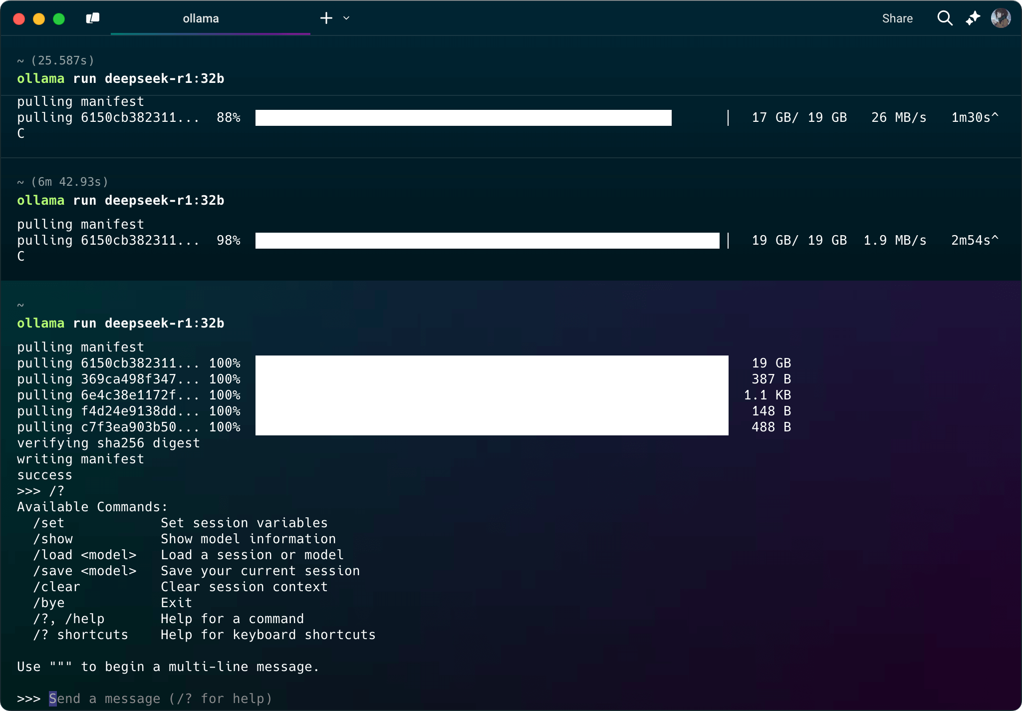Click 'Help for keyboard shortcuts' description
The height and width of the screenshot is (711, 1022).
(268, 635)
